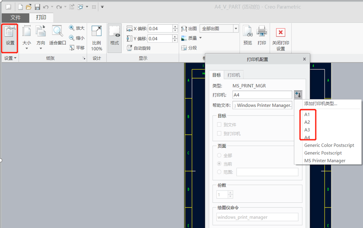Select A1 from the printer list
Image resolution: width=363 pixels, height=228 pixels.
click(x=307, y=115)
